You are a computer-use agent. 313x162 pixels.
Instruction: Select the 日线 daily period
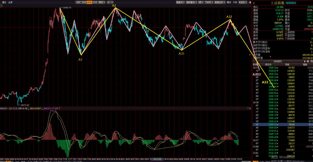click(x=84, y=2)
